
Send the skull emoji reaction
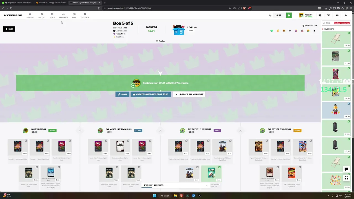coord(290,31)
